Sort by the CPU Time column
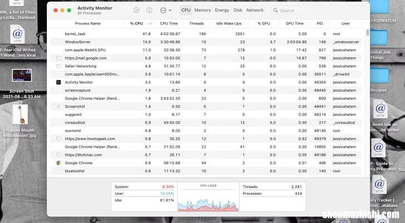The width and height of the screenshot is (405, 223). point(169,23)
